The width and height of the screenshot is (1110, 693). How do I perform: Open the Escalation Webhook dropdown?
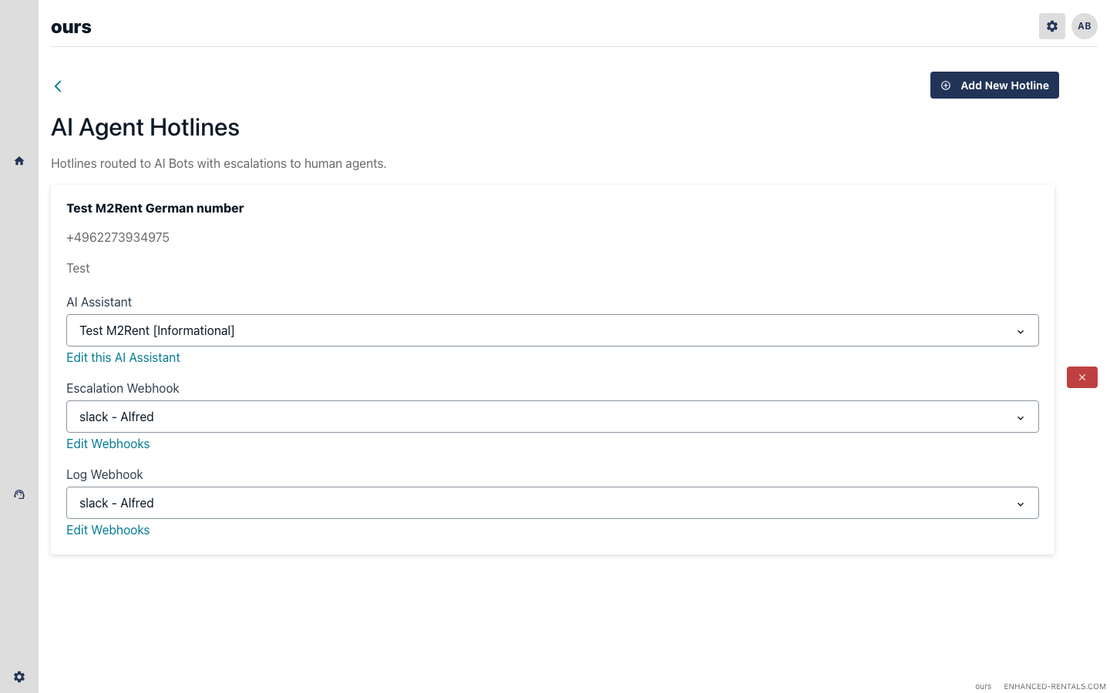[x=552, y=417]
